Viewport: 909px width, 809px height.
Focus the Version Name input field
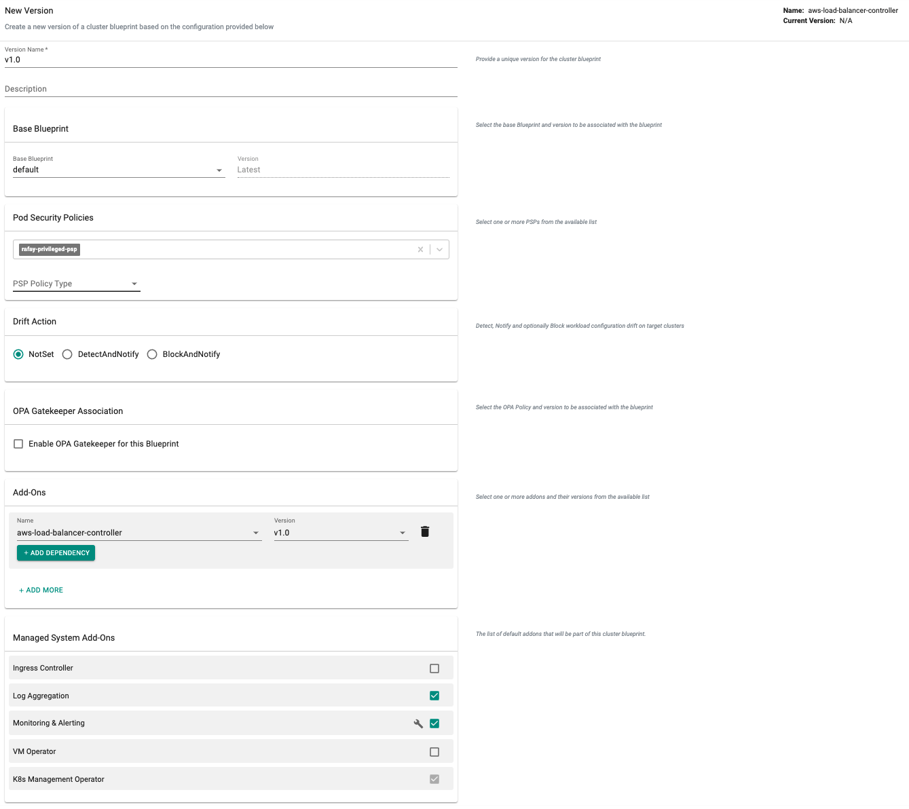coord(231,60)
